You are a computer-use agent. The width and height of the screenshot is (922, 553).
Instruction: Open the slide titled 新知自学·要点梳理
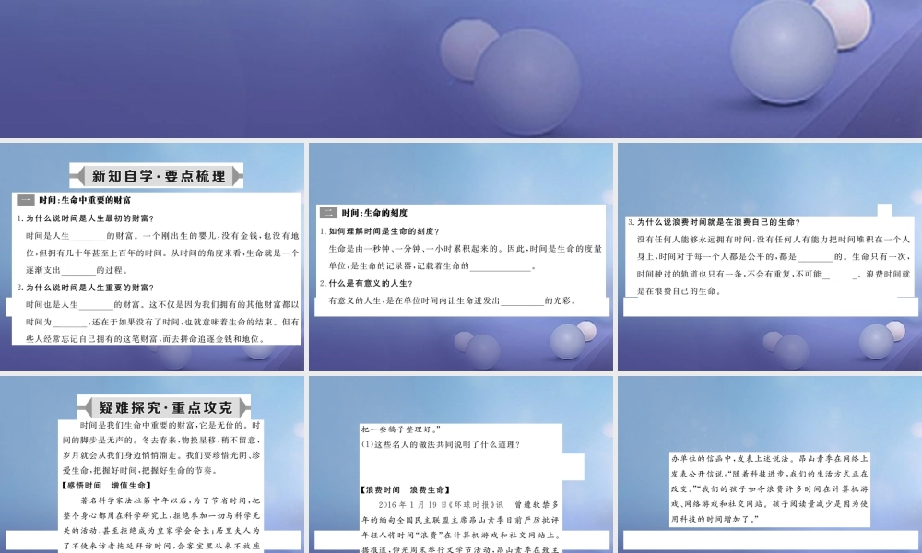point(152,256)
